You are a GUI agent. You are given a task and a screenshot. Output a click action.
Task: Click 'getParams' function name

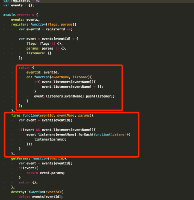coord(20,158)
